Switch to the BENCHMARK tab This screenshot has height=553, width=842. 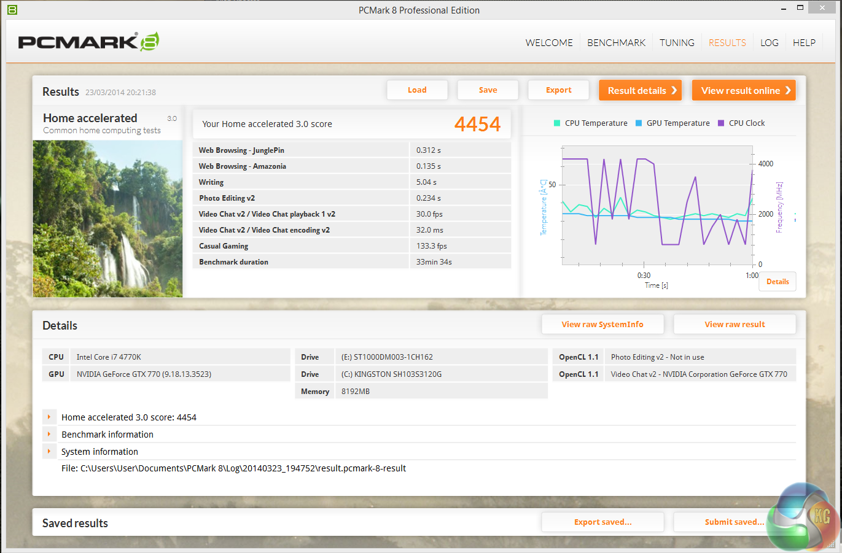click(x=616, y=43)
